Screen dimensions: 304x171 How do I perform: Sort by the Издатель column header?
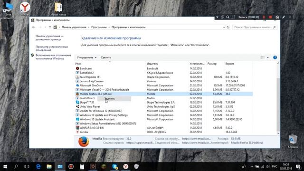152,64
